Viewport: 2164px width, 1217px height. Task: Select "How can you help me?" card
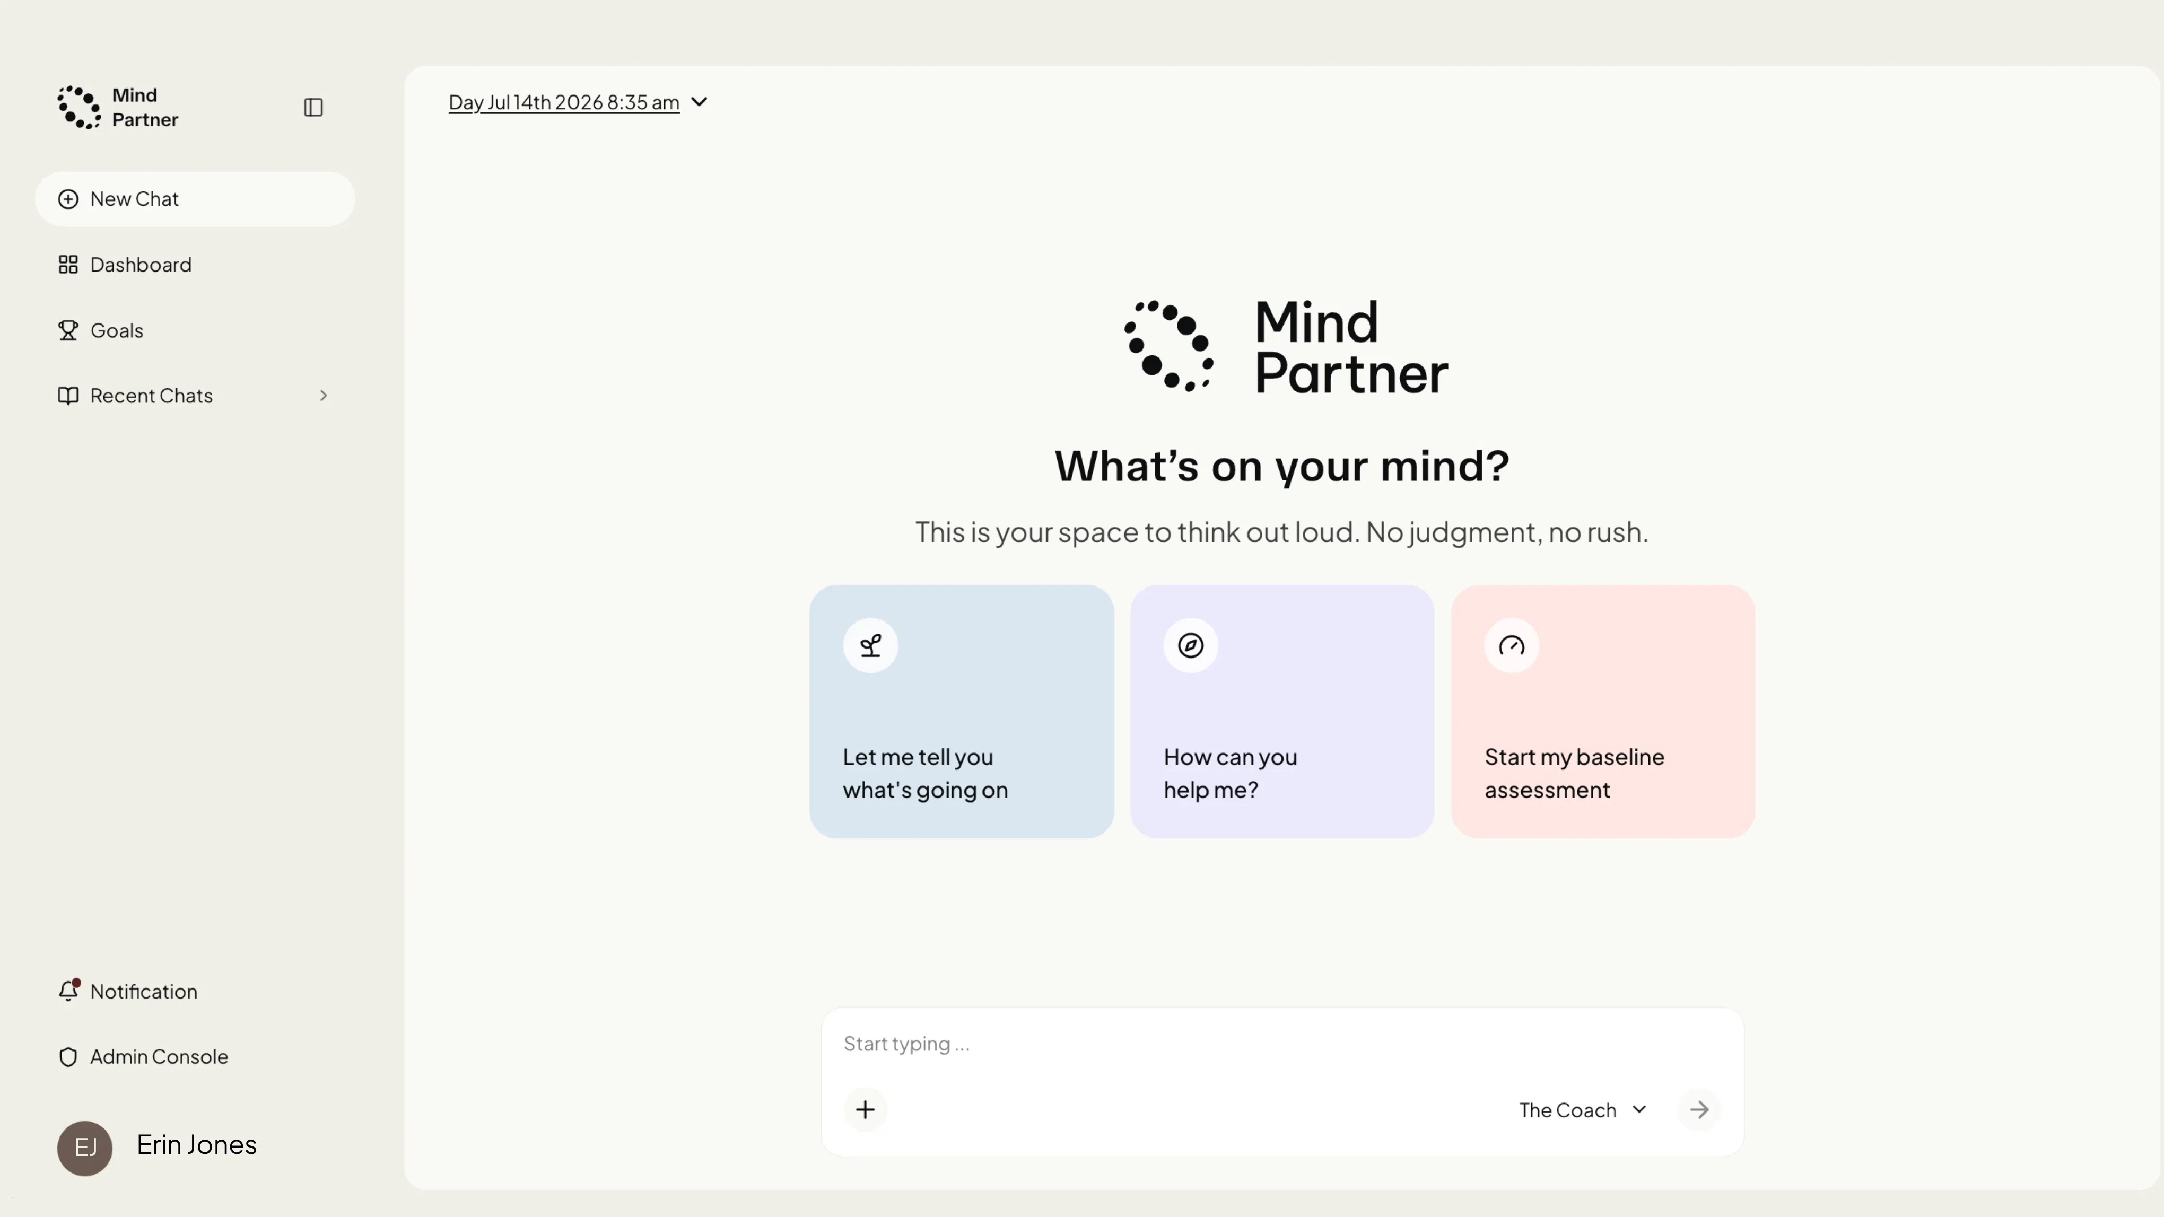[x=1282, y=712]
